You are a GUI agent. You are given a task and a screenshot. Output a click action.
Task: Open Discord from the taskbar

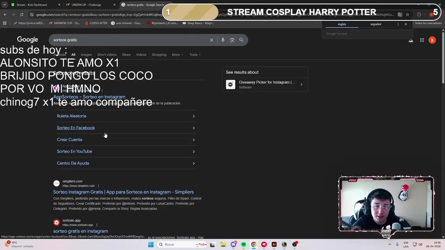click(233, 244)
